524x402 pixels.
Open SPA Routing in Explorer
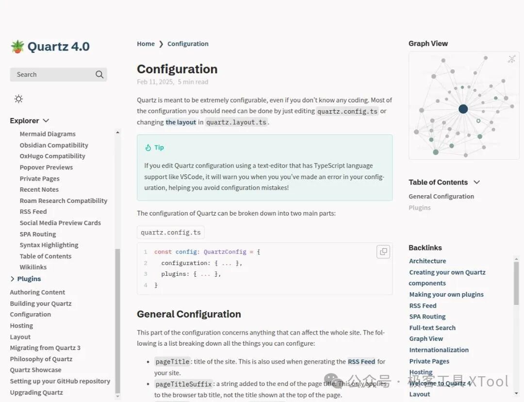pyautogui.click(x=38, y=234)
